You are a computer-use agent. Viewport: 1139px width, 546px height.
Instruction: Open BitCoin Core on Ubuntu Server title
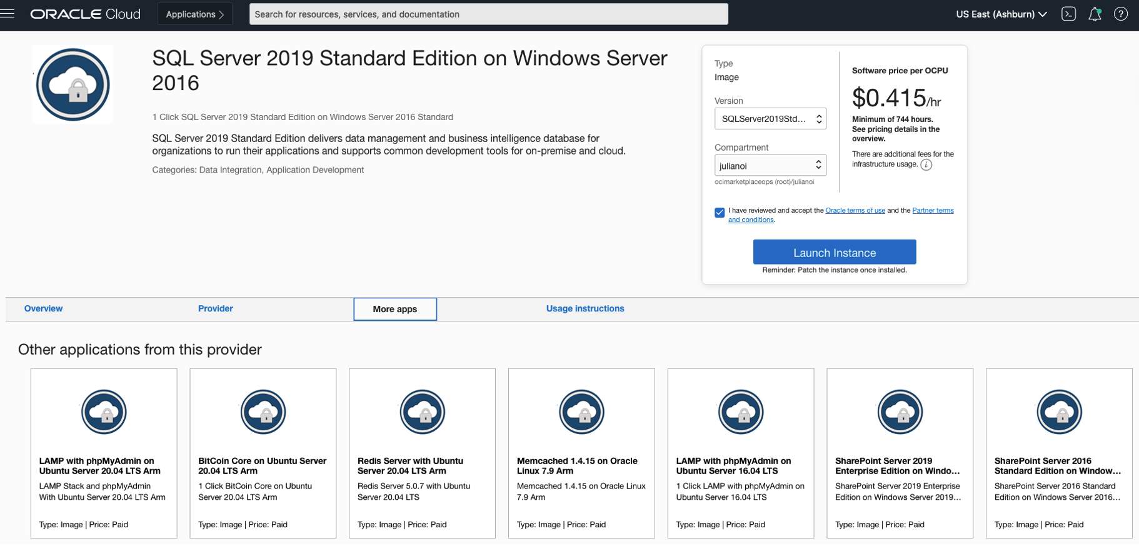[x=263, y=466]
